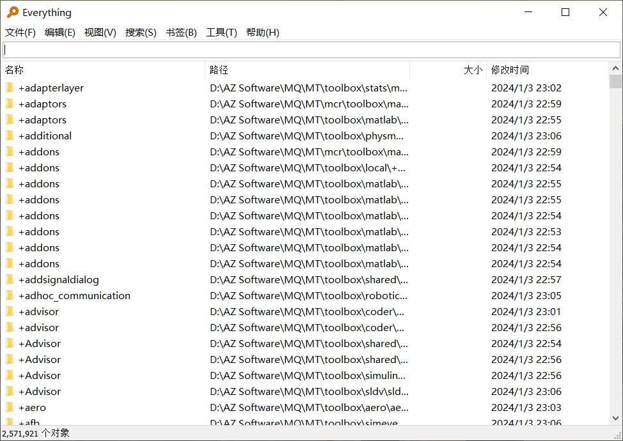Click the toolbox\shared path of +addsignaldialog

click(309, 279)
